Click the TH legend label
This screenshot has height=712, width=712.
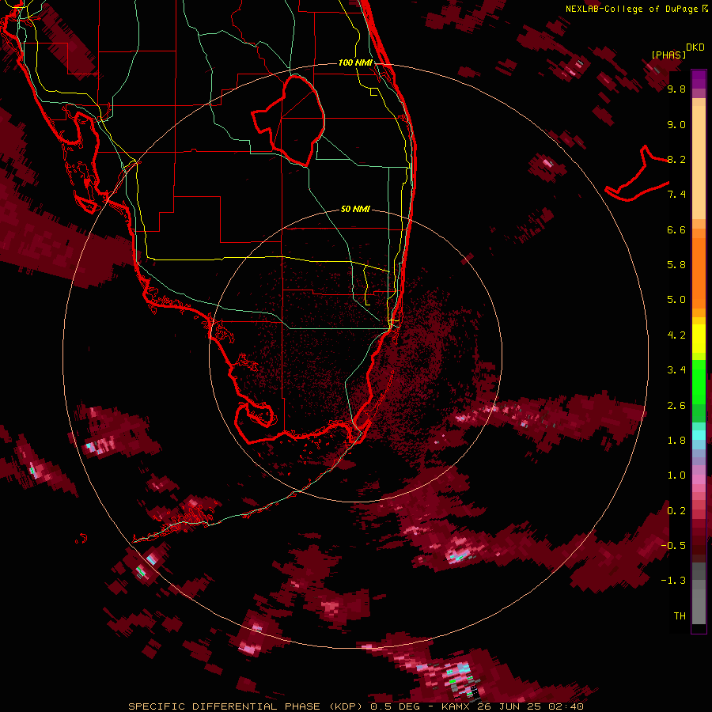point(680,616)
